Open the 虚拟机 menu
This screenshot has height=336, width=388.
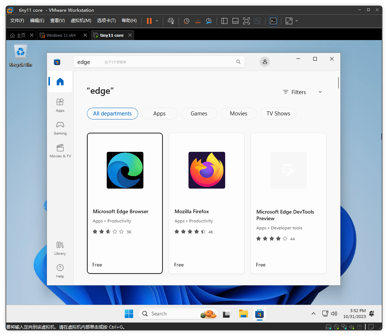pos(81,21)
